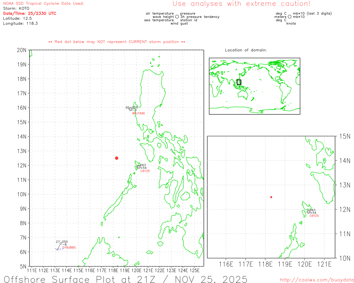The height and width of the screenshot is (283, 354).
Task: Click the red dot disclaimer text above the map
Action: click(x=117, y=42)
